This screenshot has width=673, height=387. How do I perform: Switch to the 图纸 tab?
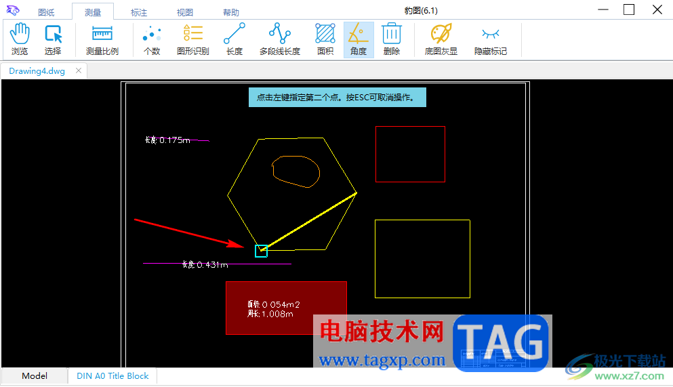coord(46,12)
